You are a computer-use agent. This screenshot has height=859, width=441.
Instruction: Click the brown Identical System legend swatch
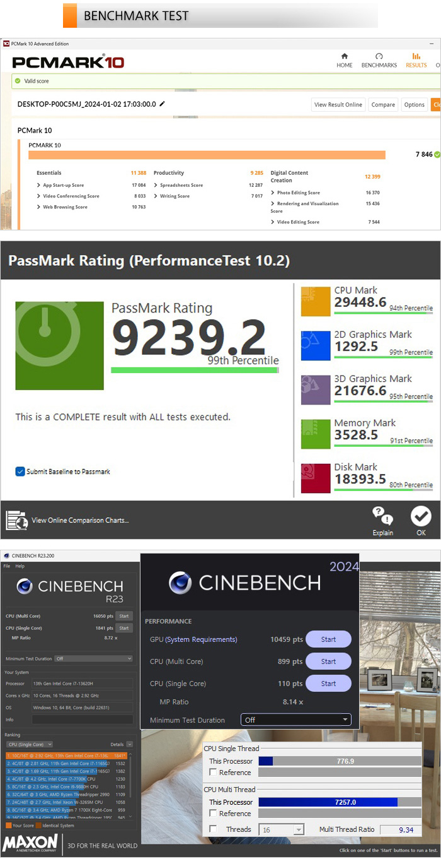tap(38, 825)
